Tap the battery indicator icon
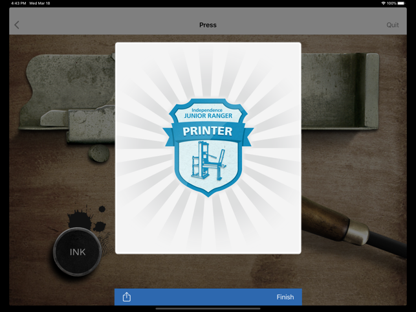This screenshot has height=312, width=416. [x=401, y=3]
